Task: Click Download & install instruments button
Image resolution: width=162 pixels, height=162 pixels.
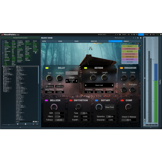Action: tap(20, 38)
